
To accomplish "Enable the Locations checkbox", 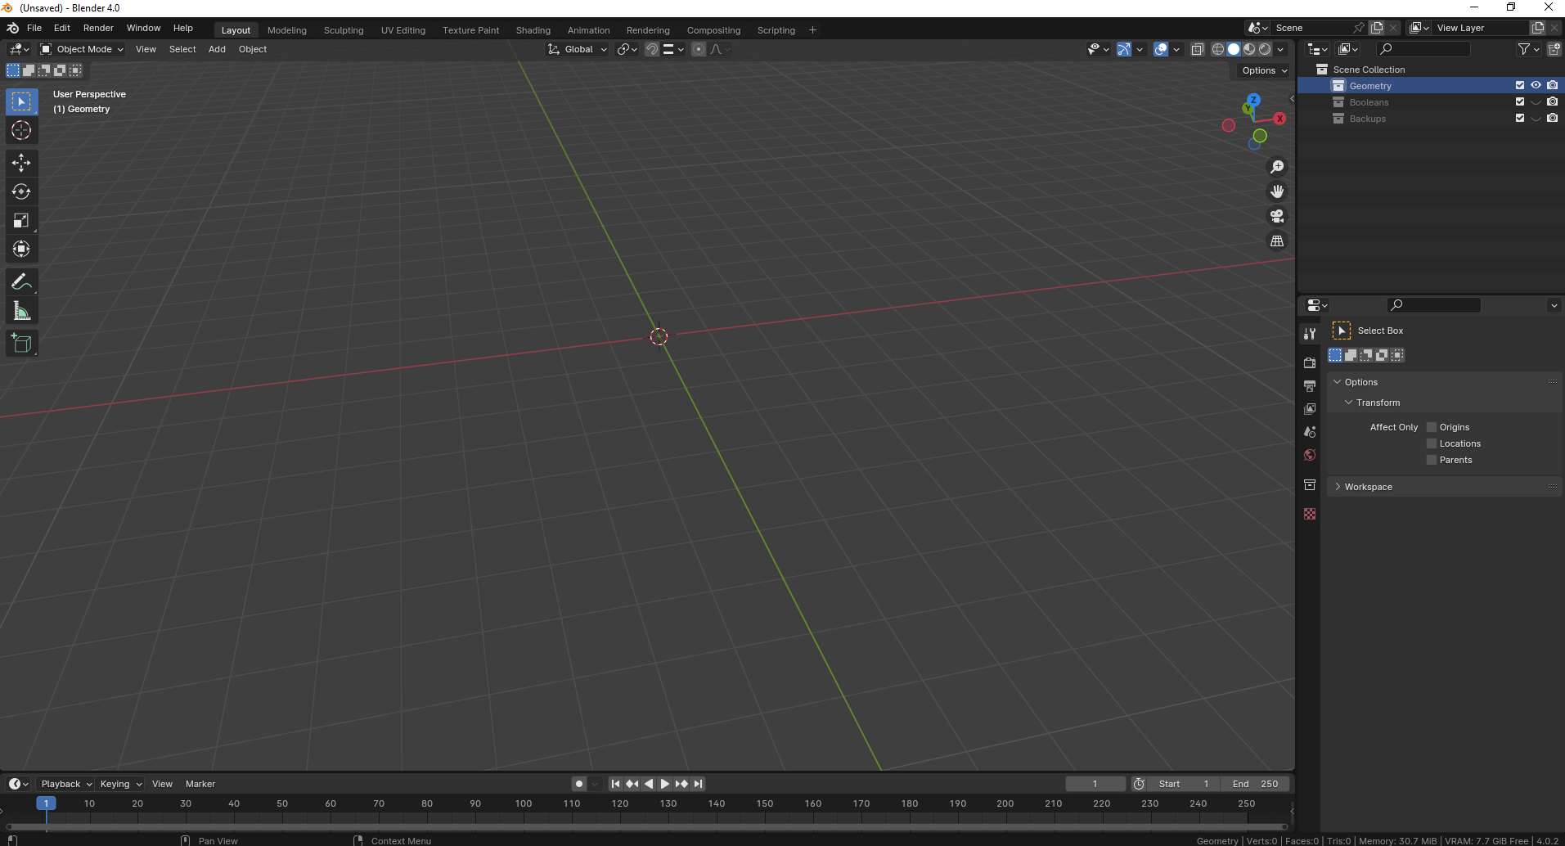I will 1432,443.
